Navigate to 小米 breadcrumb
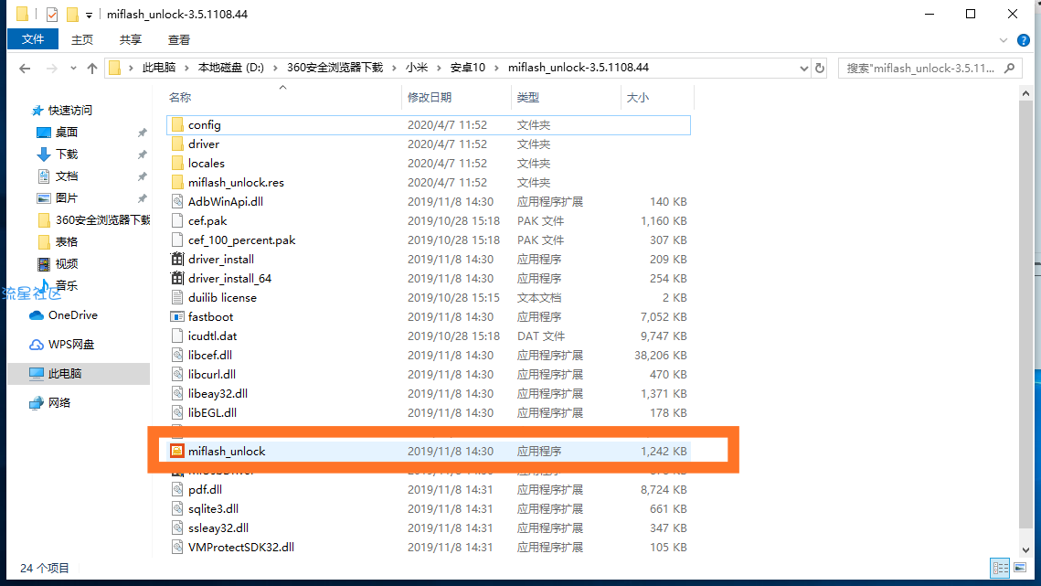 417,68
